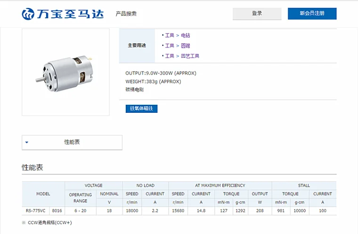Expand the 性能表 anchor button
The image size is (358, 234).
(72, 142)
